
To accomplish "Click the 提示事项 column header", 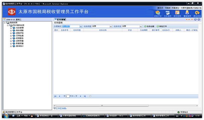I will tap(156, 30).
